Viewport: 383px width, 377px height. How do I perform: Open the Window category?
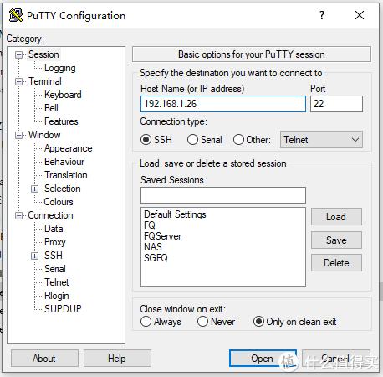(44, 135)
